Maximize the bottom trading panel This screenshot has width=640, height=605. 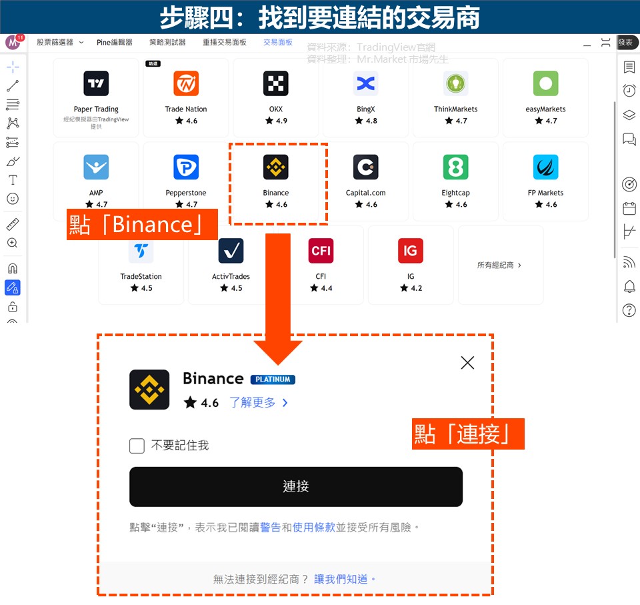(x=606, y=43)
